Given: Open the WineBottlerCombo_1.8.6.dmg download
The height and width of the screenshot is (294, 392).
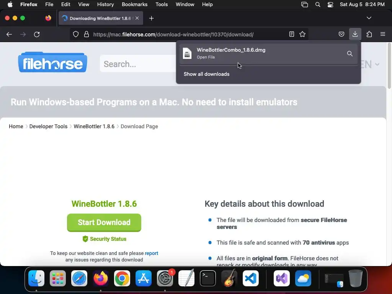Looking at the screenshot, I should pos(263,54).
